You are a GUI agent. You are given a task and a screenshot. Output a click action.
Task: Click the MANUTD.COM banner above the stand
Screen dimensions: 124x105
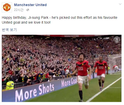(x=72, y=36)
